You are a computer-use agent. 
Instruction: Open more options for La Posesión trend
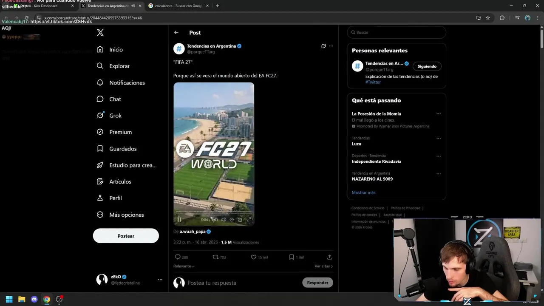pyautogui.click(x=439, y=113)
